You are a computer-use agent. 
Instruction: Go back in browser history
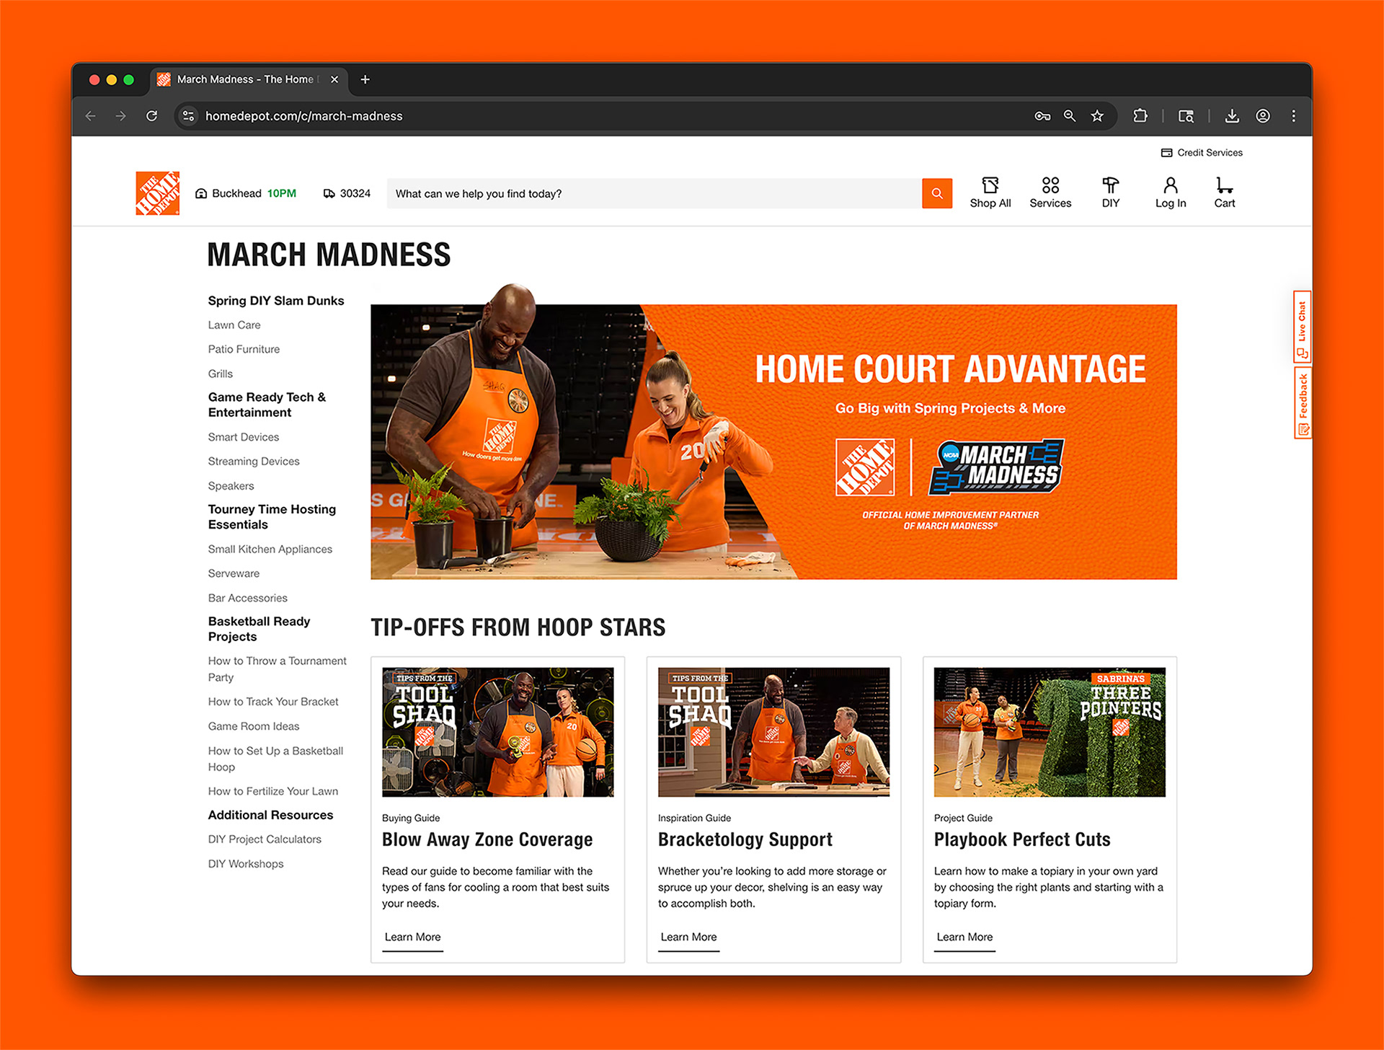(x=90, y=116)
